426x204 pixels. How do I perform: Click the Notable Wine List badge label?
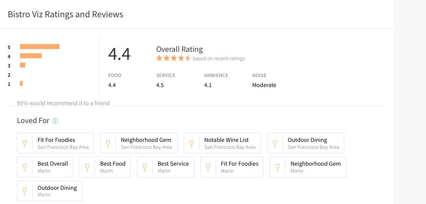(x=226, y=140)
